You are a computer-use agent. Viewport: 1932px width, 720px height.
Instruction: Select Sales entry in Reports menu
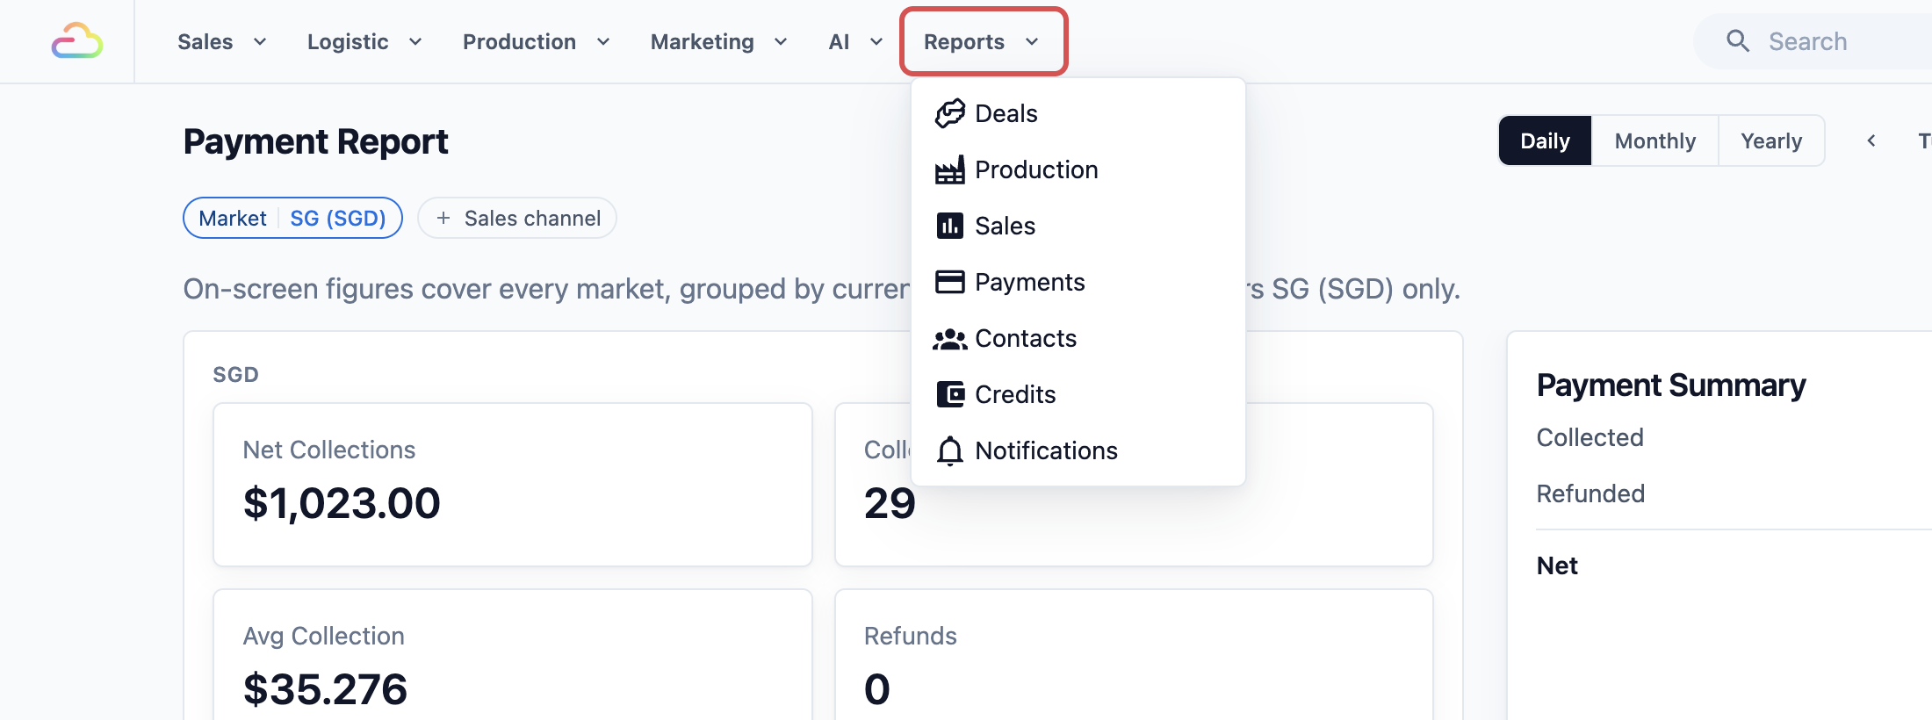(1078, 226)
